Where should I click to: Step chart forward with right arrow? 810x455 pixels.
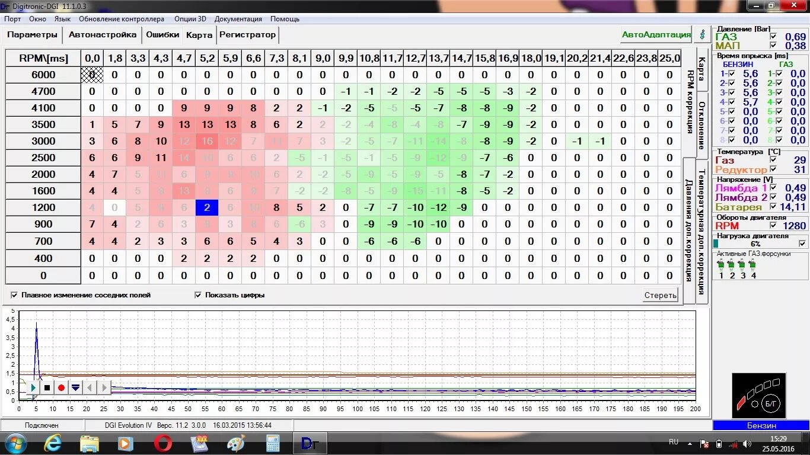point(104,387)
